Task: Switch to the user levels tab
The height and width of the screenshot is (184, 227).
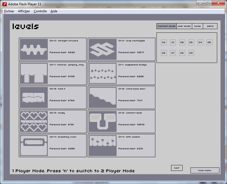Action: (184, 26)
